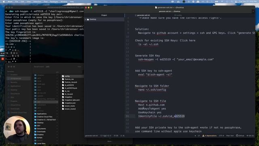Click the IdentityFile line in the editor
Screen dimensions: 259x146
point(161,116)
